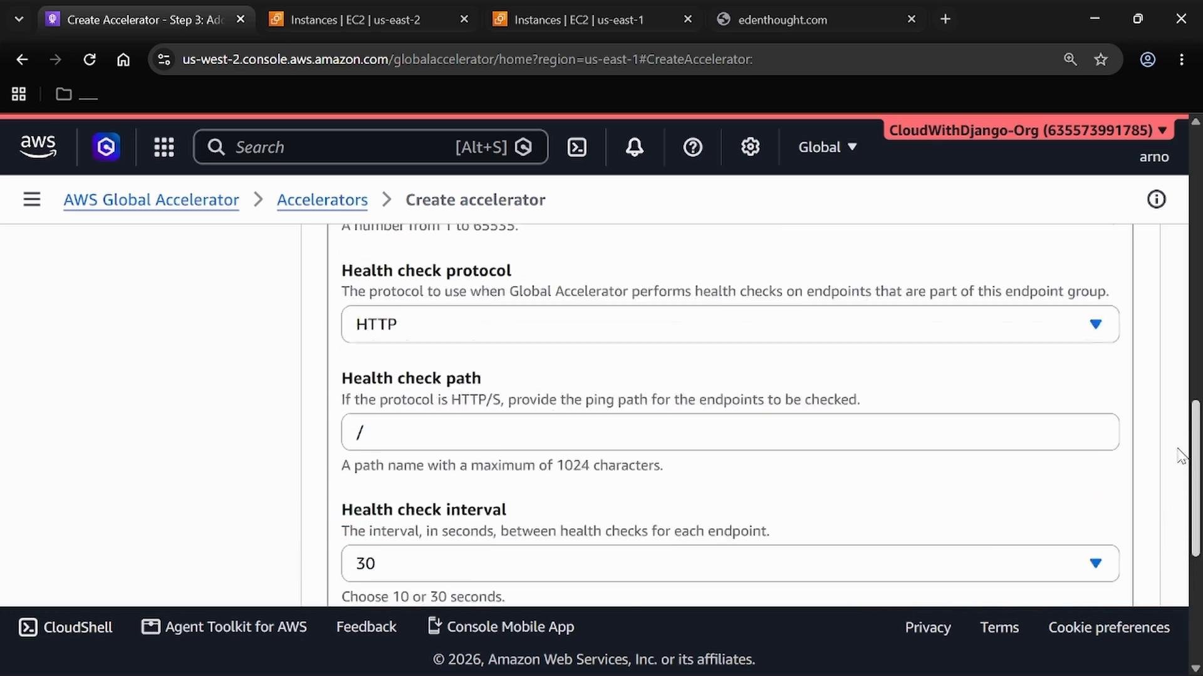The width and height of the screenshot is (1203, 676).
Task: Open the Health check interval dropdown
Action: click(730, 563)
